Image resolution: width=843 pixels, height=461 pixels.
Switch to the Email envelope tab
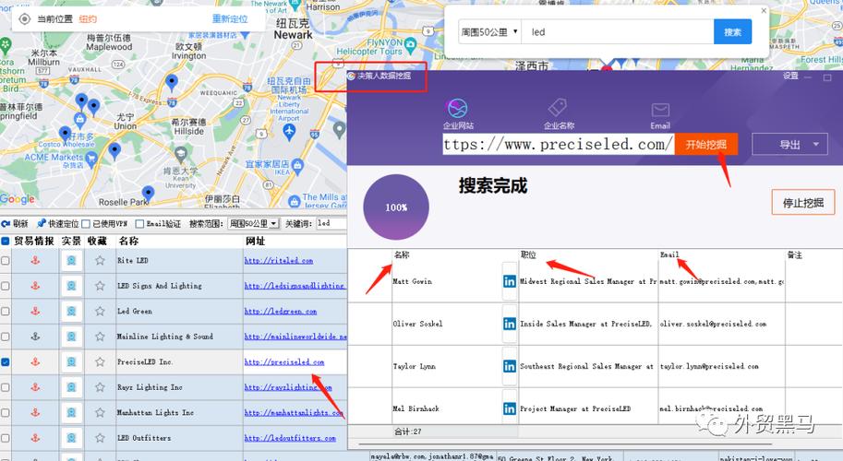(x=660, y=116)
